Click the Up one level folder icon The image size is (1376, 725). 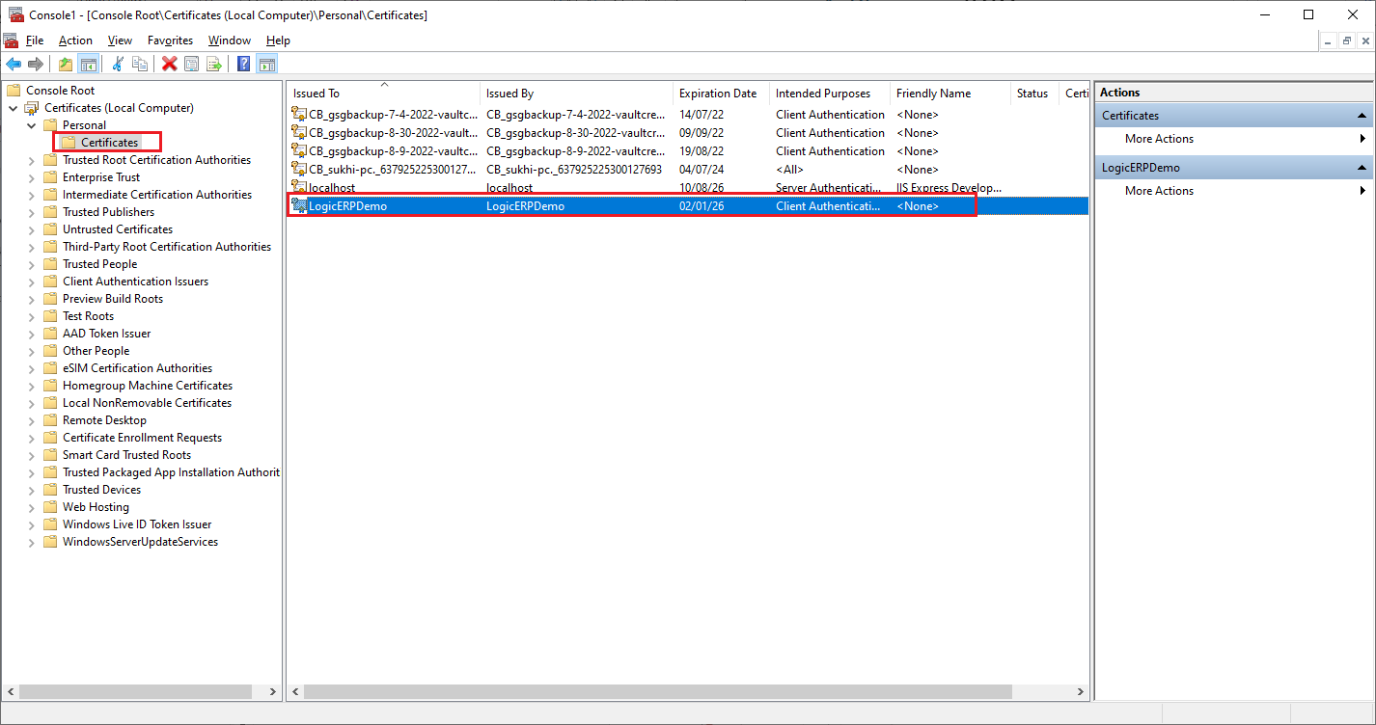coord(65,64)
